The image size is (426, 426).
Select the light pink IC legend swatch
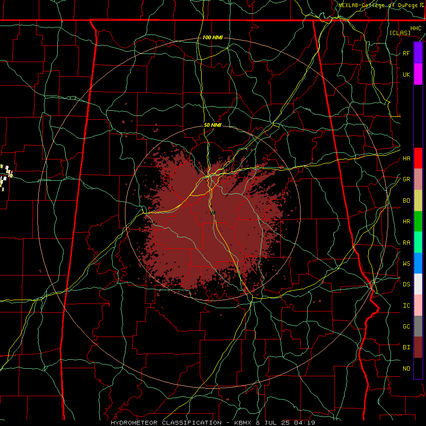point(418,305)
